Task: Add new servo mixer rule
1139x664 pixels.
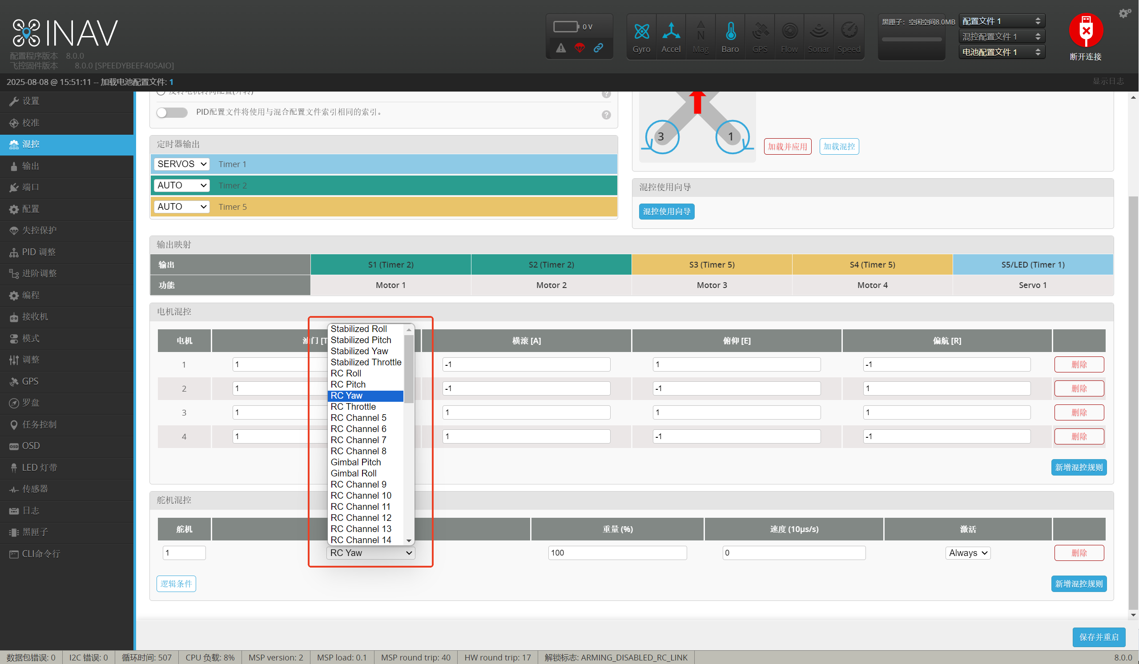Action: 1079,584
